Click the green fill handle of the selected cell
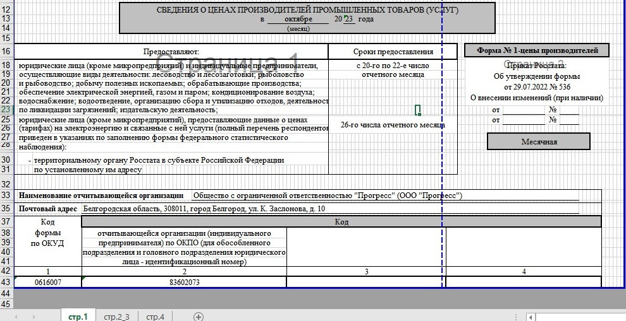 pos(420,114)
